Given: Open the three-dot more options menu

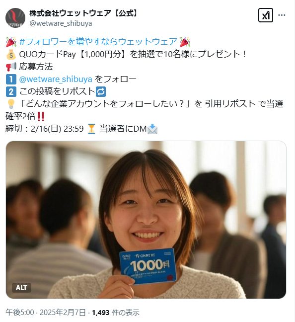Looking at the screenshot, I should point(282,15).
